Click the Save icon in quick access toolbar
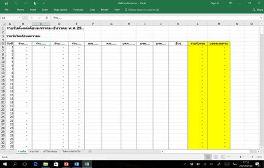This screenshot has width=264, height=168. point(6,3)
